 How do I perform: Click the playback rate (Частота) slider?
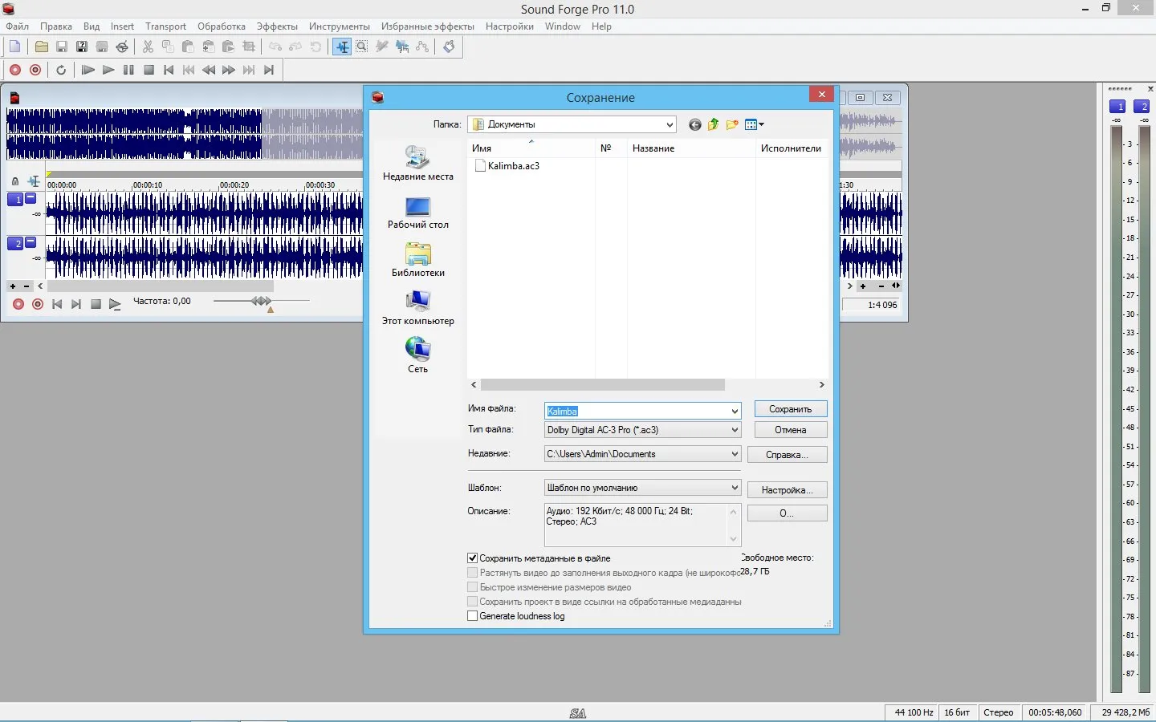pyautogui.click(x=261, y=302)
